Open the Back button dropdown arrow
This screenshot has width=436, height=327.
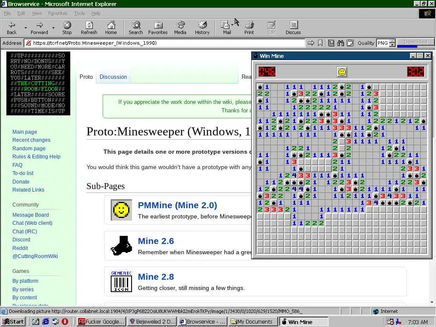pyautogui.click(x=26, y=28)
